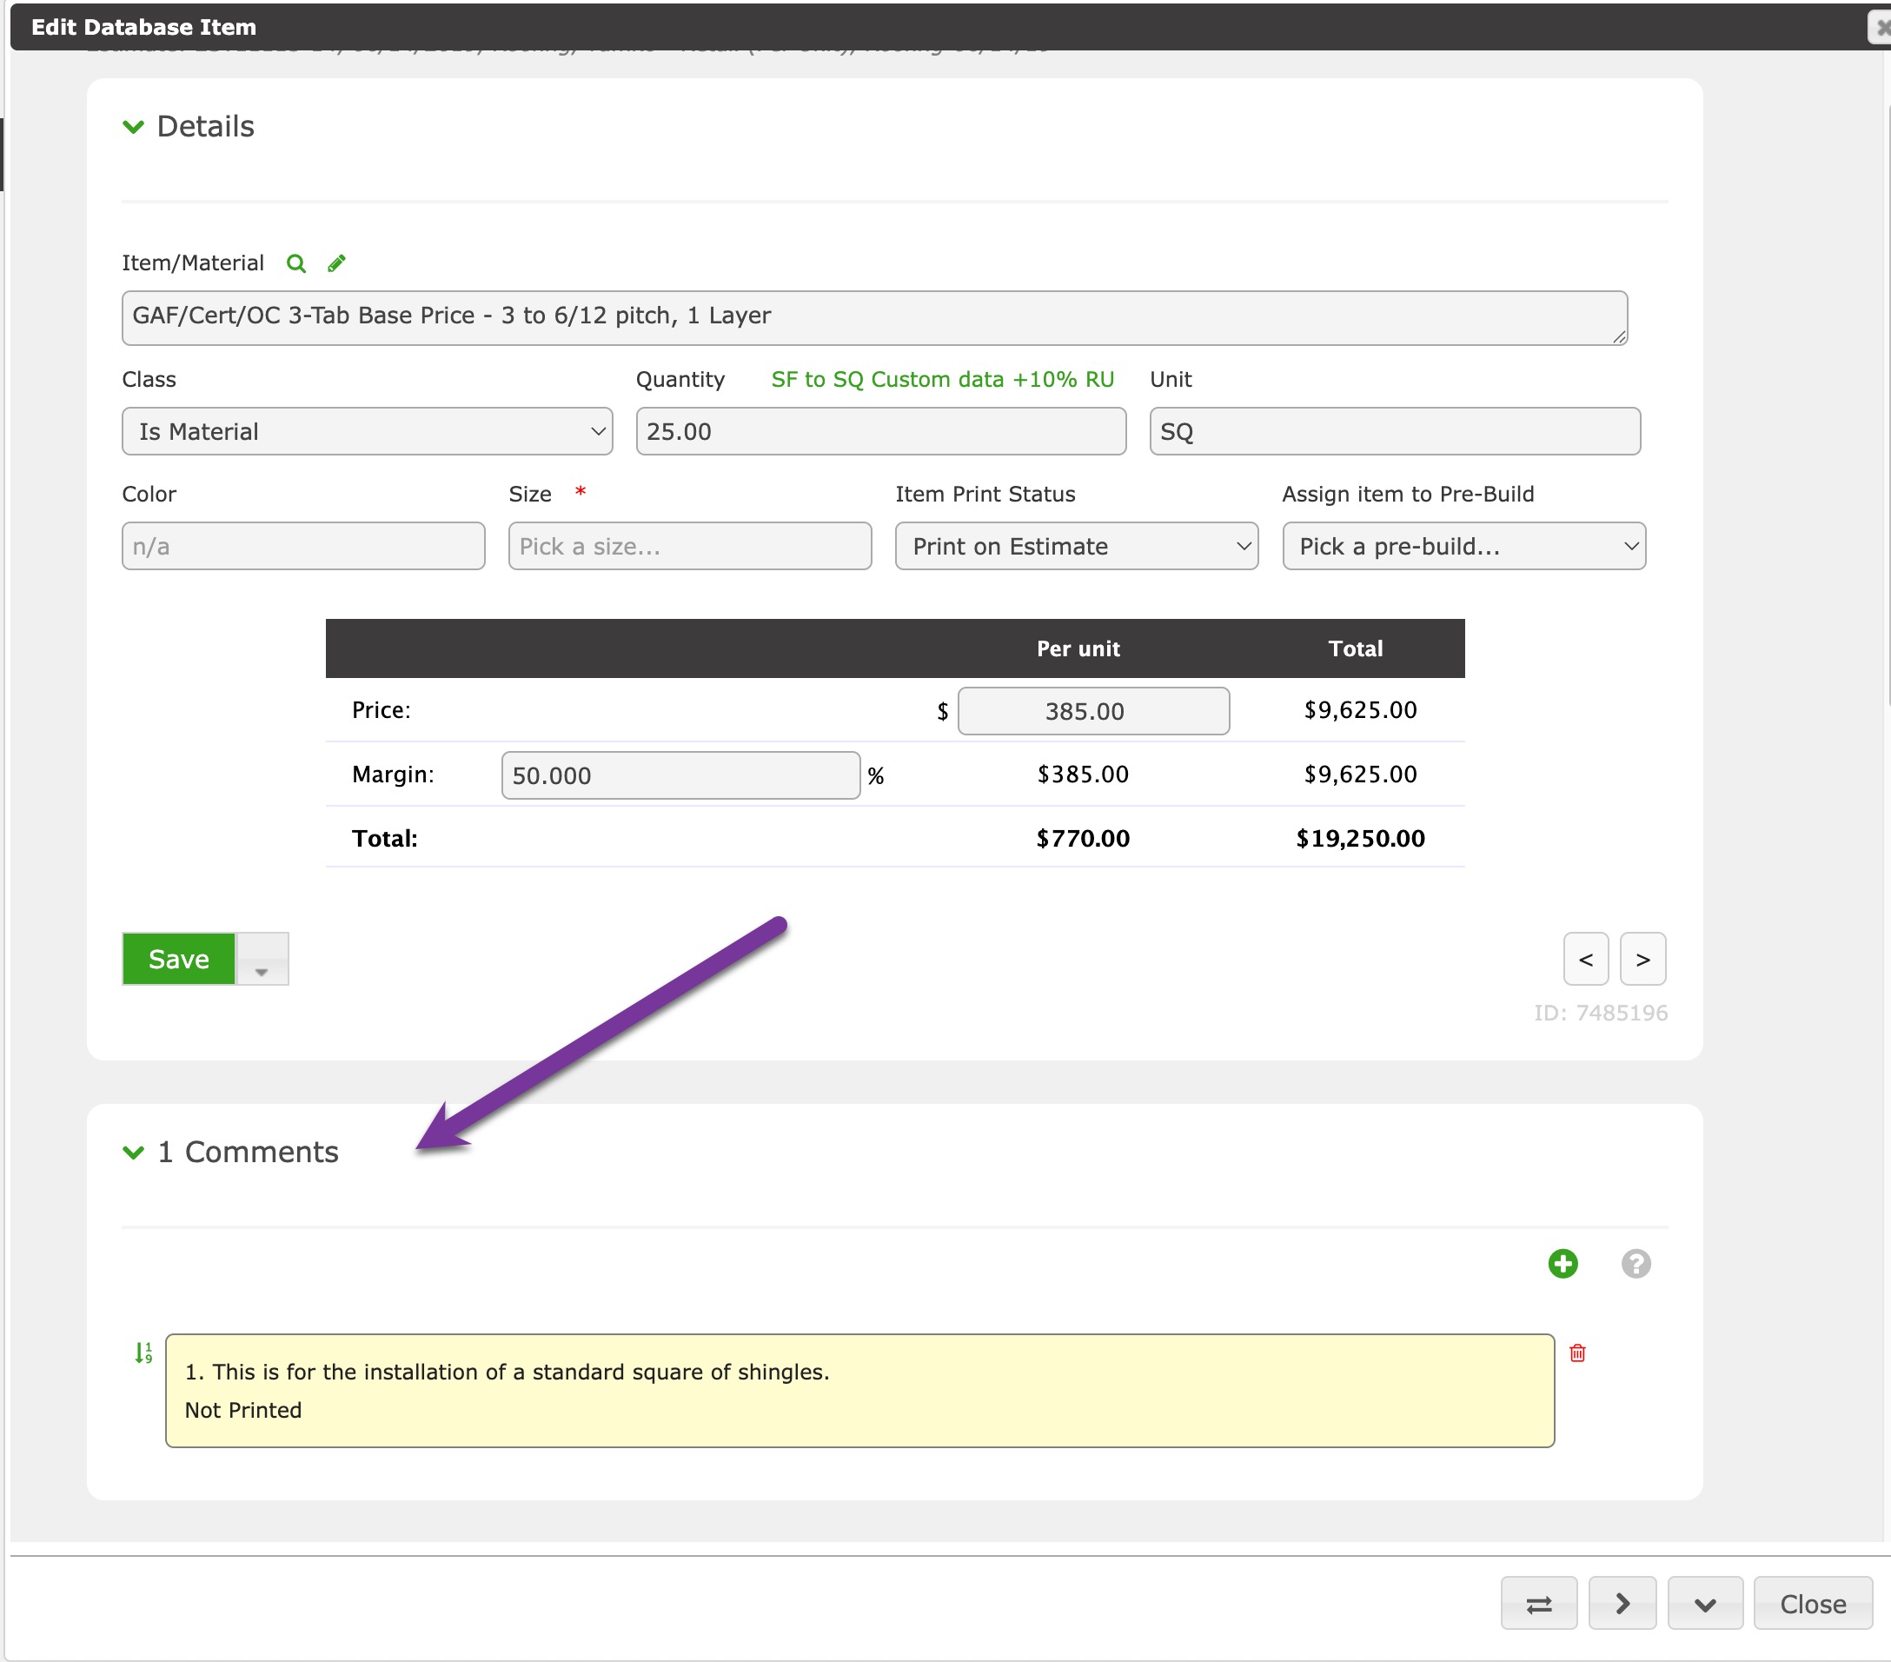The width and height of the screenshot is (1891, 1662).
Task: Click the swap arrows button in footer
Action: click(x=1537, y=1604)
